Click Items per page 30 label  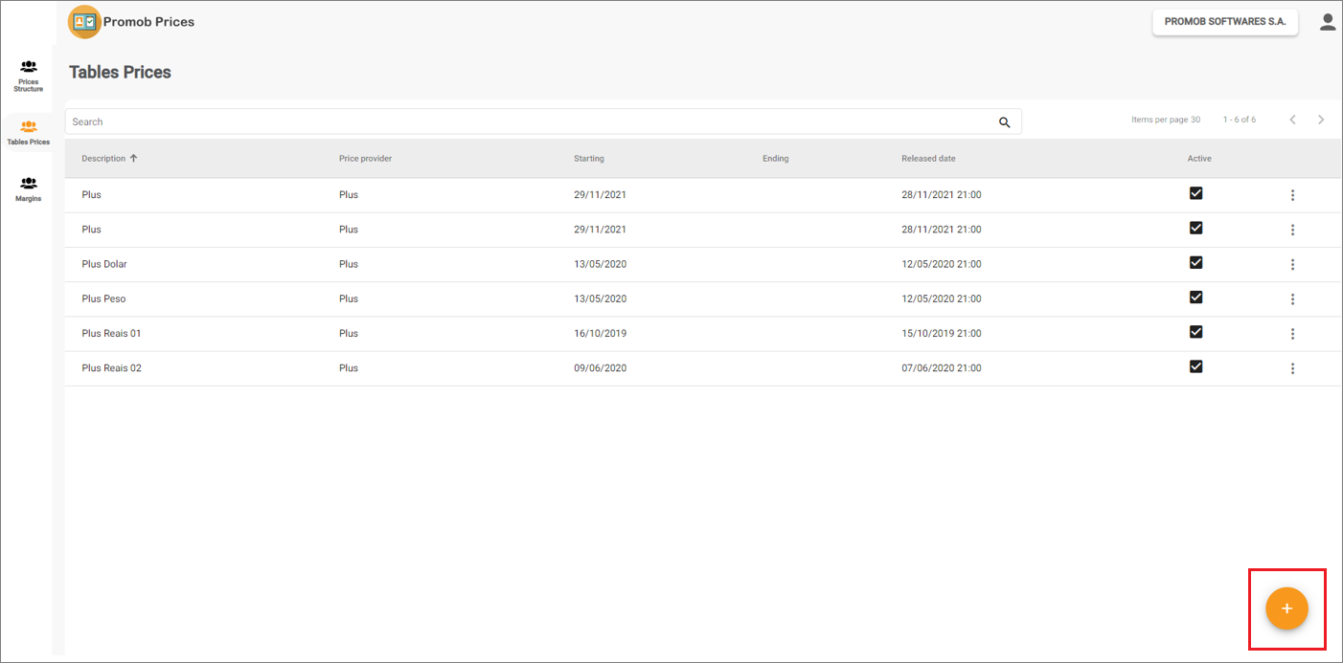pyautogui.click(x=1166, y=120)
